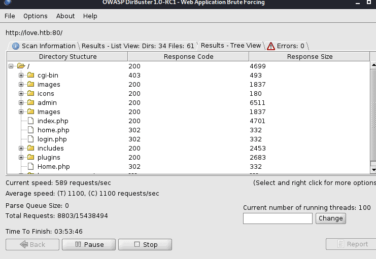Click the Current speed status line
376x259 pixels.
pyautogui.click(x=58, y=183)
